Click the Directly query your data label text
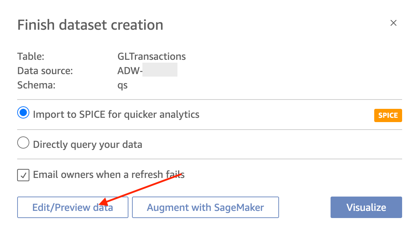This screenshot has height=232, width=420. [x=88, y=145]
